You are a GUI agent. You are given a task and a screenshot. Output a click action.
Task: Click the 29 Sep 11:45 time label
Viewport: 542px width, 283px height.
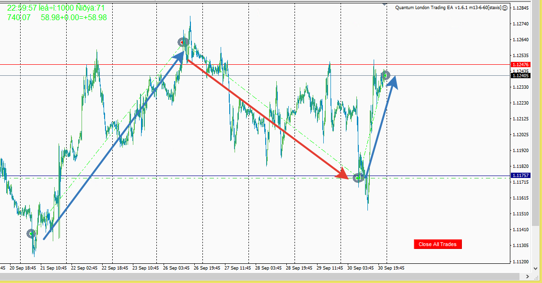coord(330,268)
